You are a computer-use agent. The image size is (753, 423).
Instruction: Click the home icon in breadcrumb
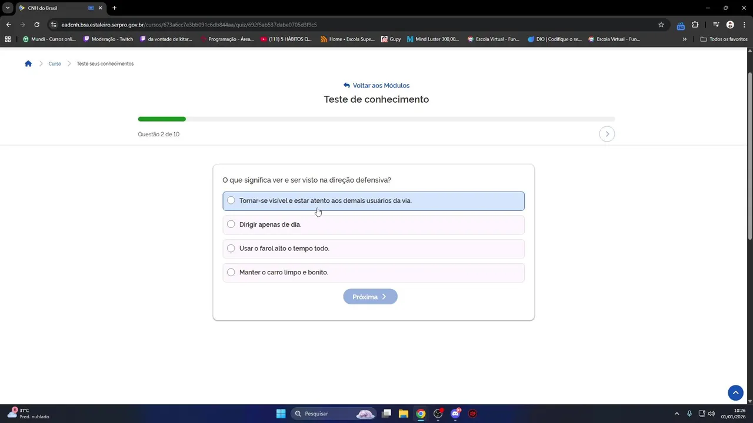click(28, 63)
